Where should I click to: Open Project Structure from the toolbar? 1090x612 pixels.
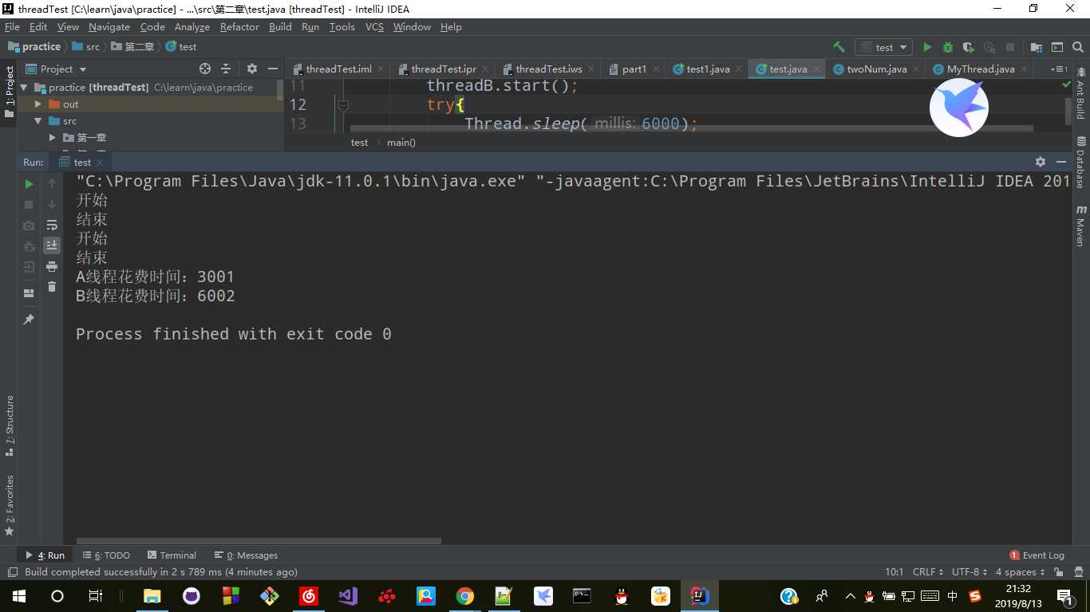(x=1037, y=47)
